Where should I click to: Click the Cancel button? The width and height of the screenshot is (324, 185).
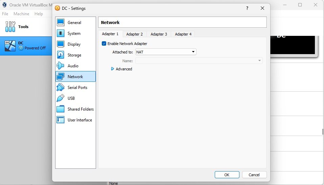pos(254,175)
